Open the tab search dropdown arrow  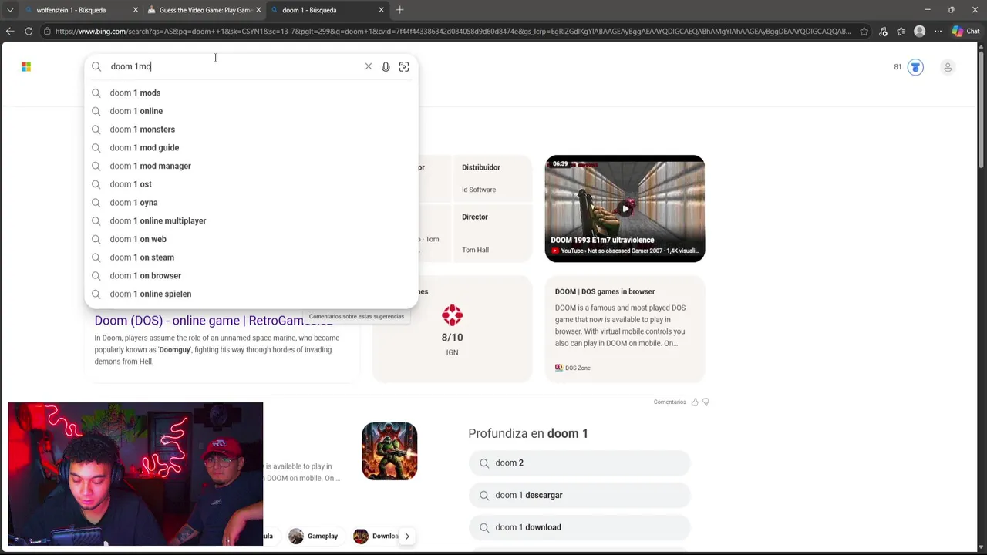(10, 10)
